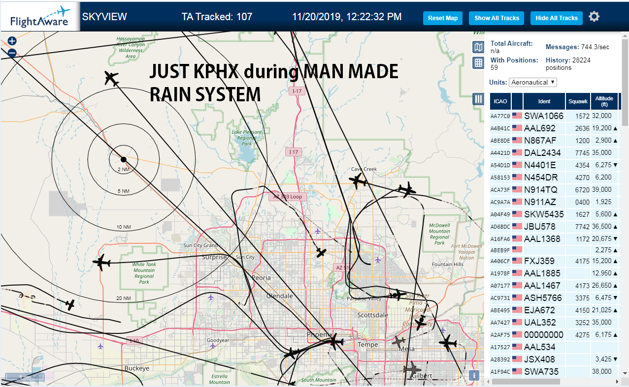The image size is (629, 387).
Task: Click purple airport marker below AZ 303 Loop
Action: point(318,231)
